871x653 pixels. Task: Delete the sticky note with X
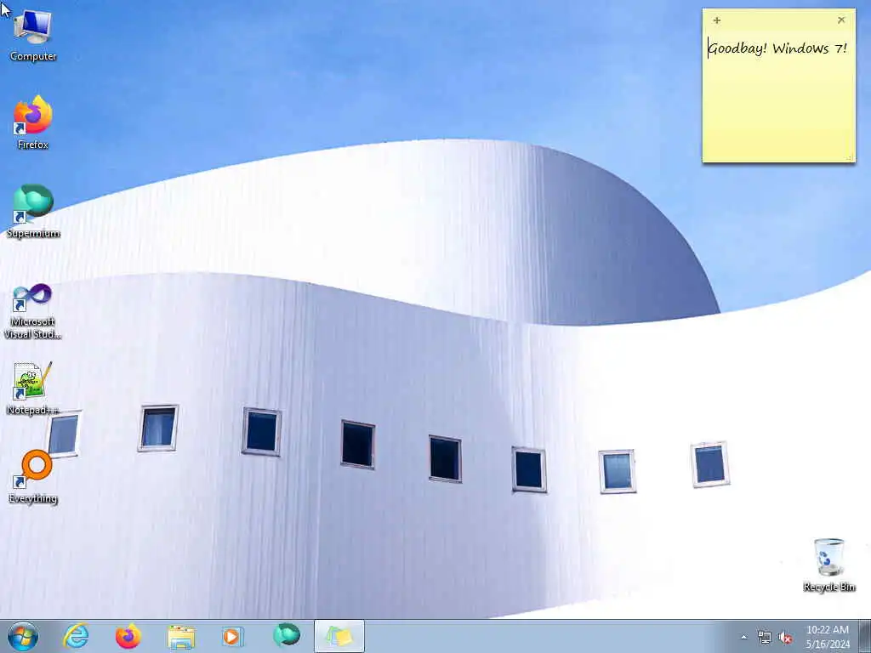coord(841,20)
